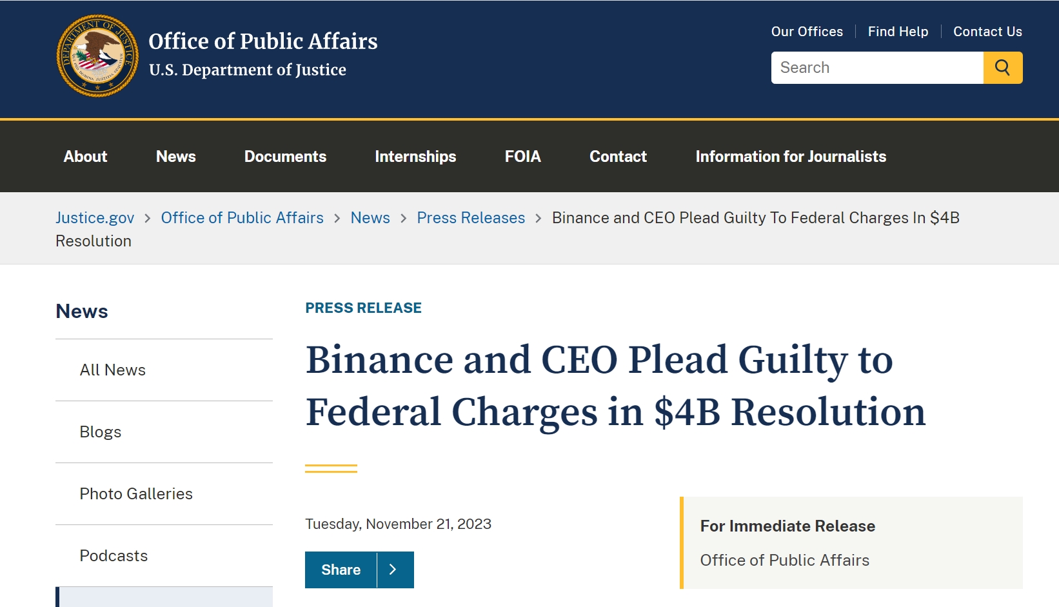
Task: Open Information for Journalists menu
Action: pos(791,157)
